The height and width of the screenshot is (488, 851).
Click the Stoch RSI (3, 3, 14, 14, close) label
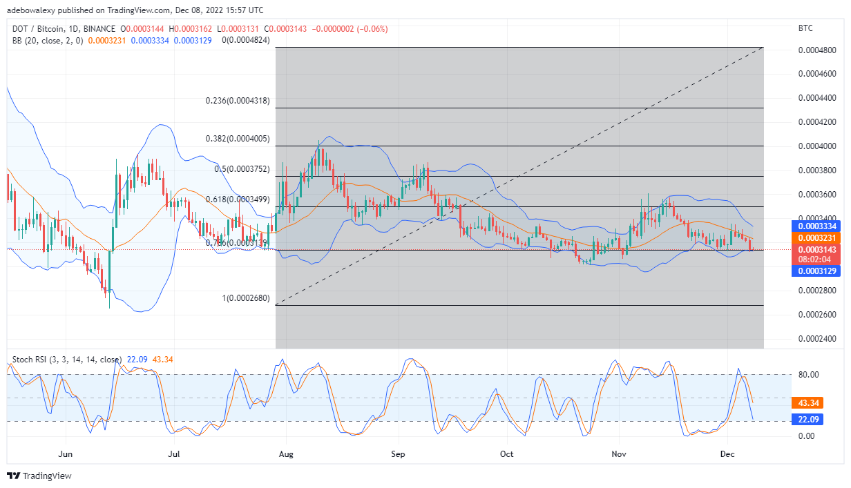pyautogui.click(x=67, y=360)
